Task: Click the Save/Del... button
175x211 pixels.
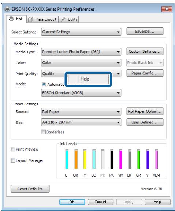Action: (x=145, y=32)
